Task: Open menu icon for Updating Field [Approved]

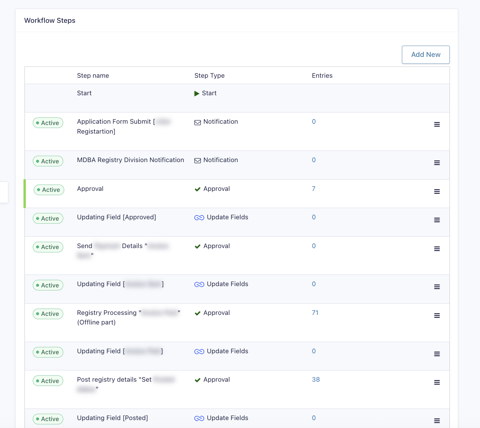Action: (x=437, y=220)
